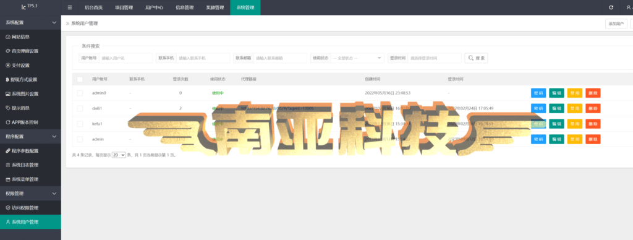Check the kefu1 row checkbox
This screenshot has height=240, width=633.
(80, 124)
